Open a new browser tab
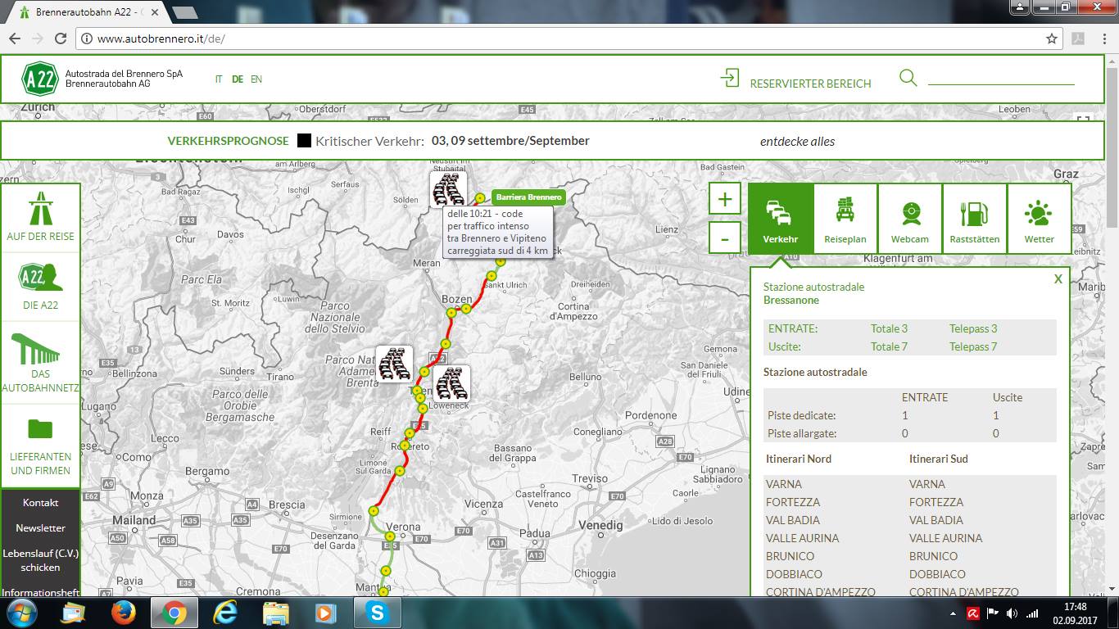Screen dimensions: 1119x629 point(184,12)
